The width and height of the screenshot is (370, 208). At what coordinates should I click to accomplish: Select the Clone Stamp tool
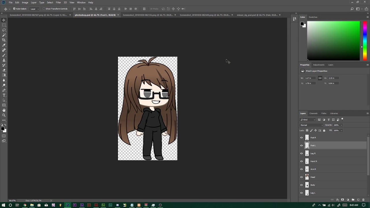click(x=4, y=60)
